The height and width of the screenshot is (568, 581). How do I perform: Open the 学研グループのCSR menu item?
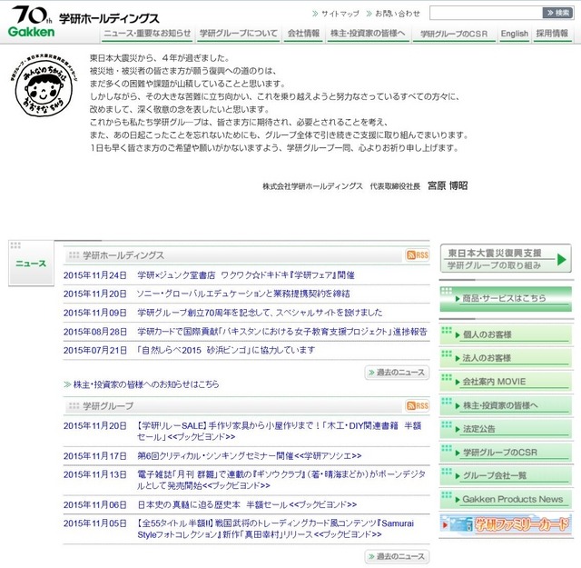coord(454,34)
